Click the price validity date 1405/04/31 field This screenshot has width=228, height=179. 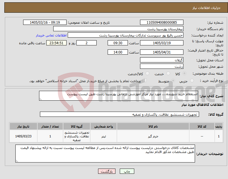[x=161, y=52]
